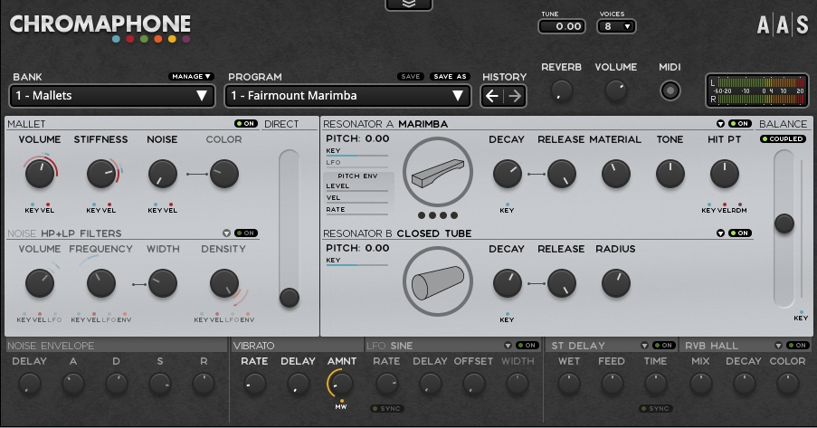Open the Program dropdown Fairmount Marimba
Viewport: 817px width, 428px height.
click(x=347, y=96)
